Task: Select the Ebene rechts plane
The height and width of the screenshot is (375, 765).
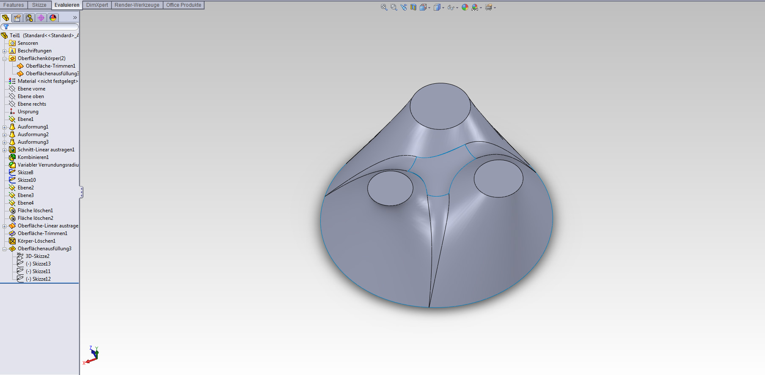Action: [32, 104]
